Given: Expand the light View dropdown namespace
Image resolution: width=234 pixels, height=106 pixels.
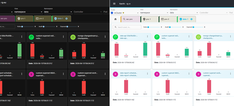Looking at the screenshot, I should (154, 13).
